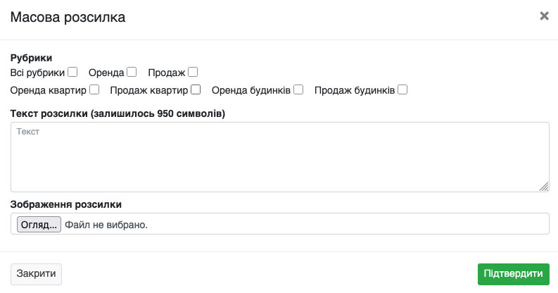Tick the Всі рубрики checkbox

coord(72,72)
